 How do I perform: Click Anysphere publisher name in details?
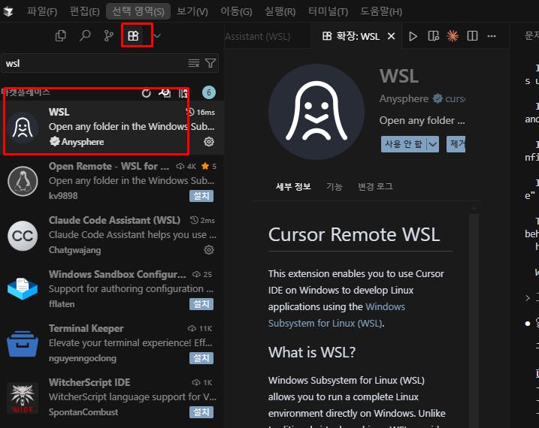[404, 99]
